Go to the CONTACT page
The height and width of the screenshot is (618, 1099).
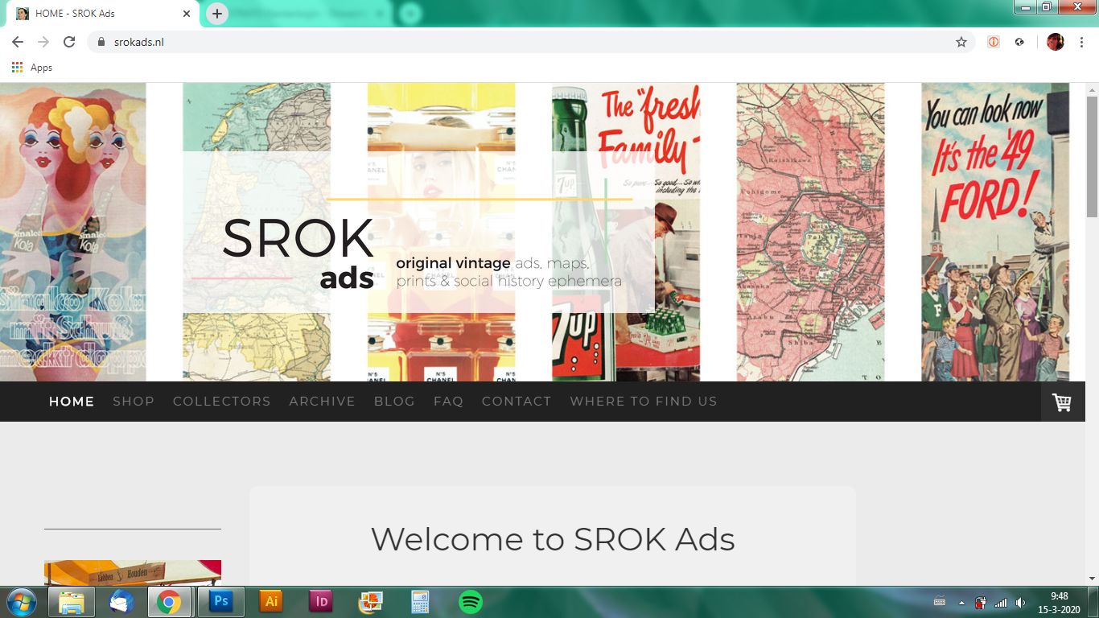pyautogui.click(x=517, y=402)
